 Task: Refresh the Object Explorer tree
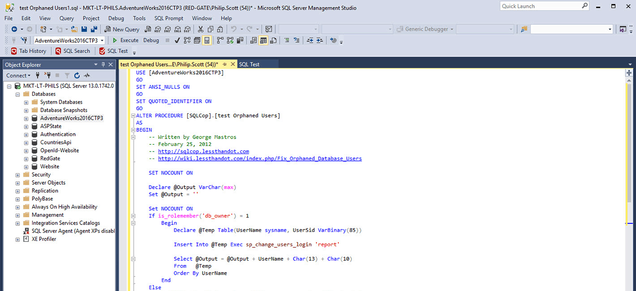point(78,75)
